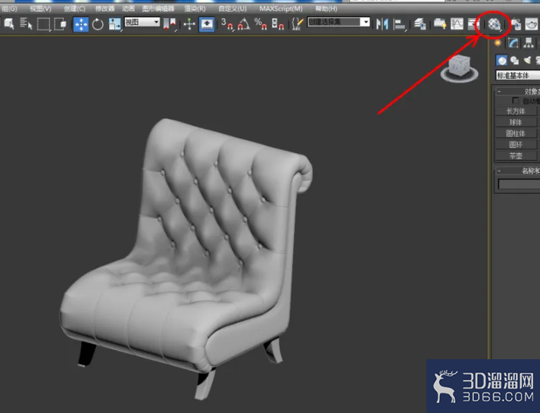This screenshot has width=540, height=413.
Task: Click the 长方体 box button
Action: tap(516, 111)
